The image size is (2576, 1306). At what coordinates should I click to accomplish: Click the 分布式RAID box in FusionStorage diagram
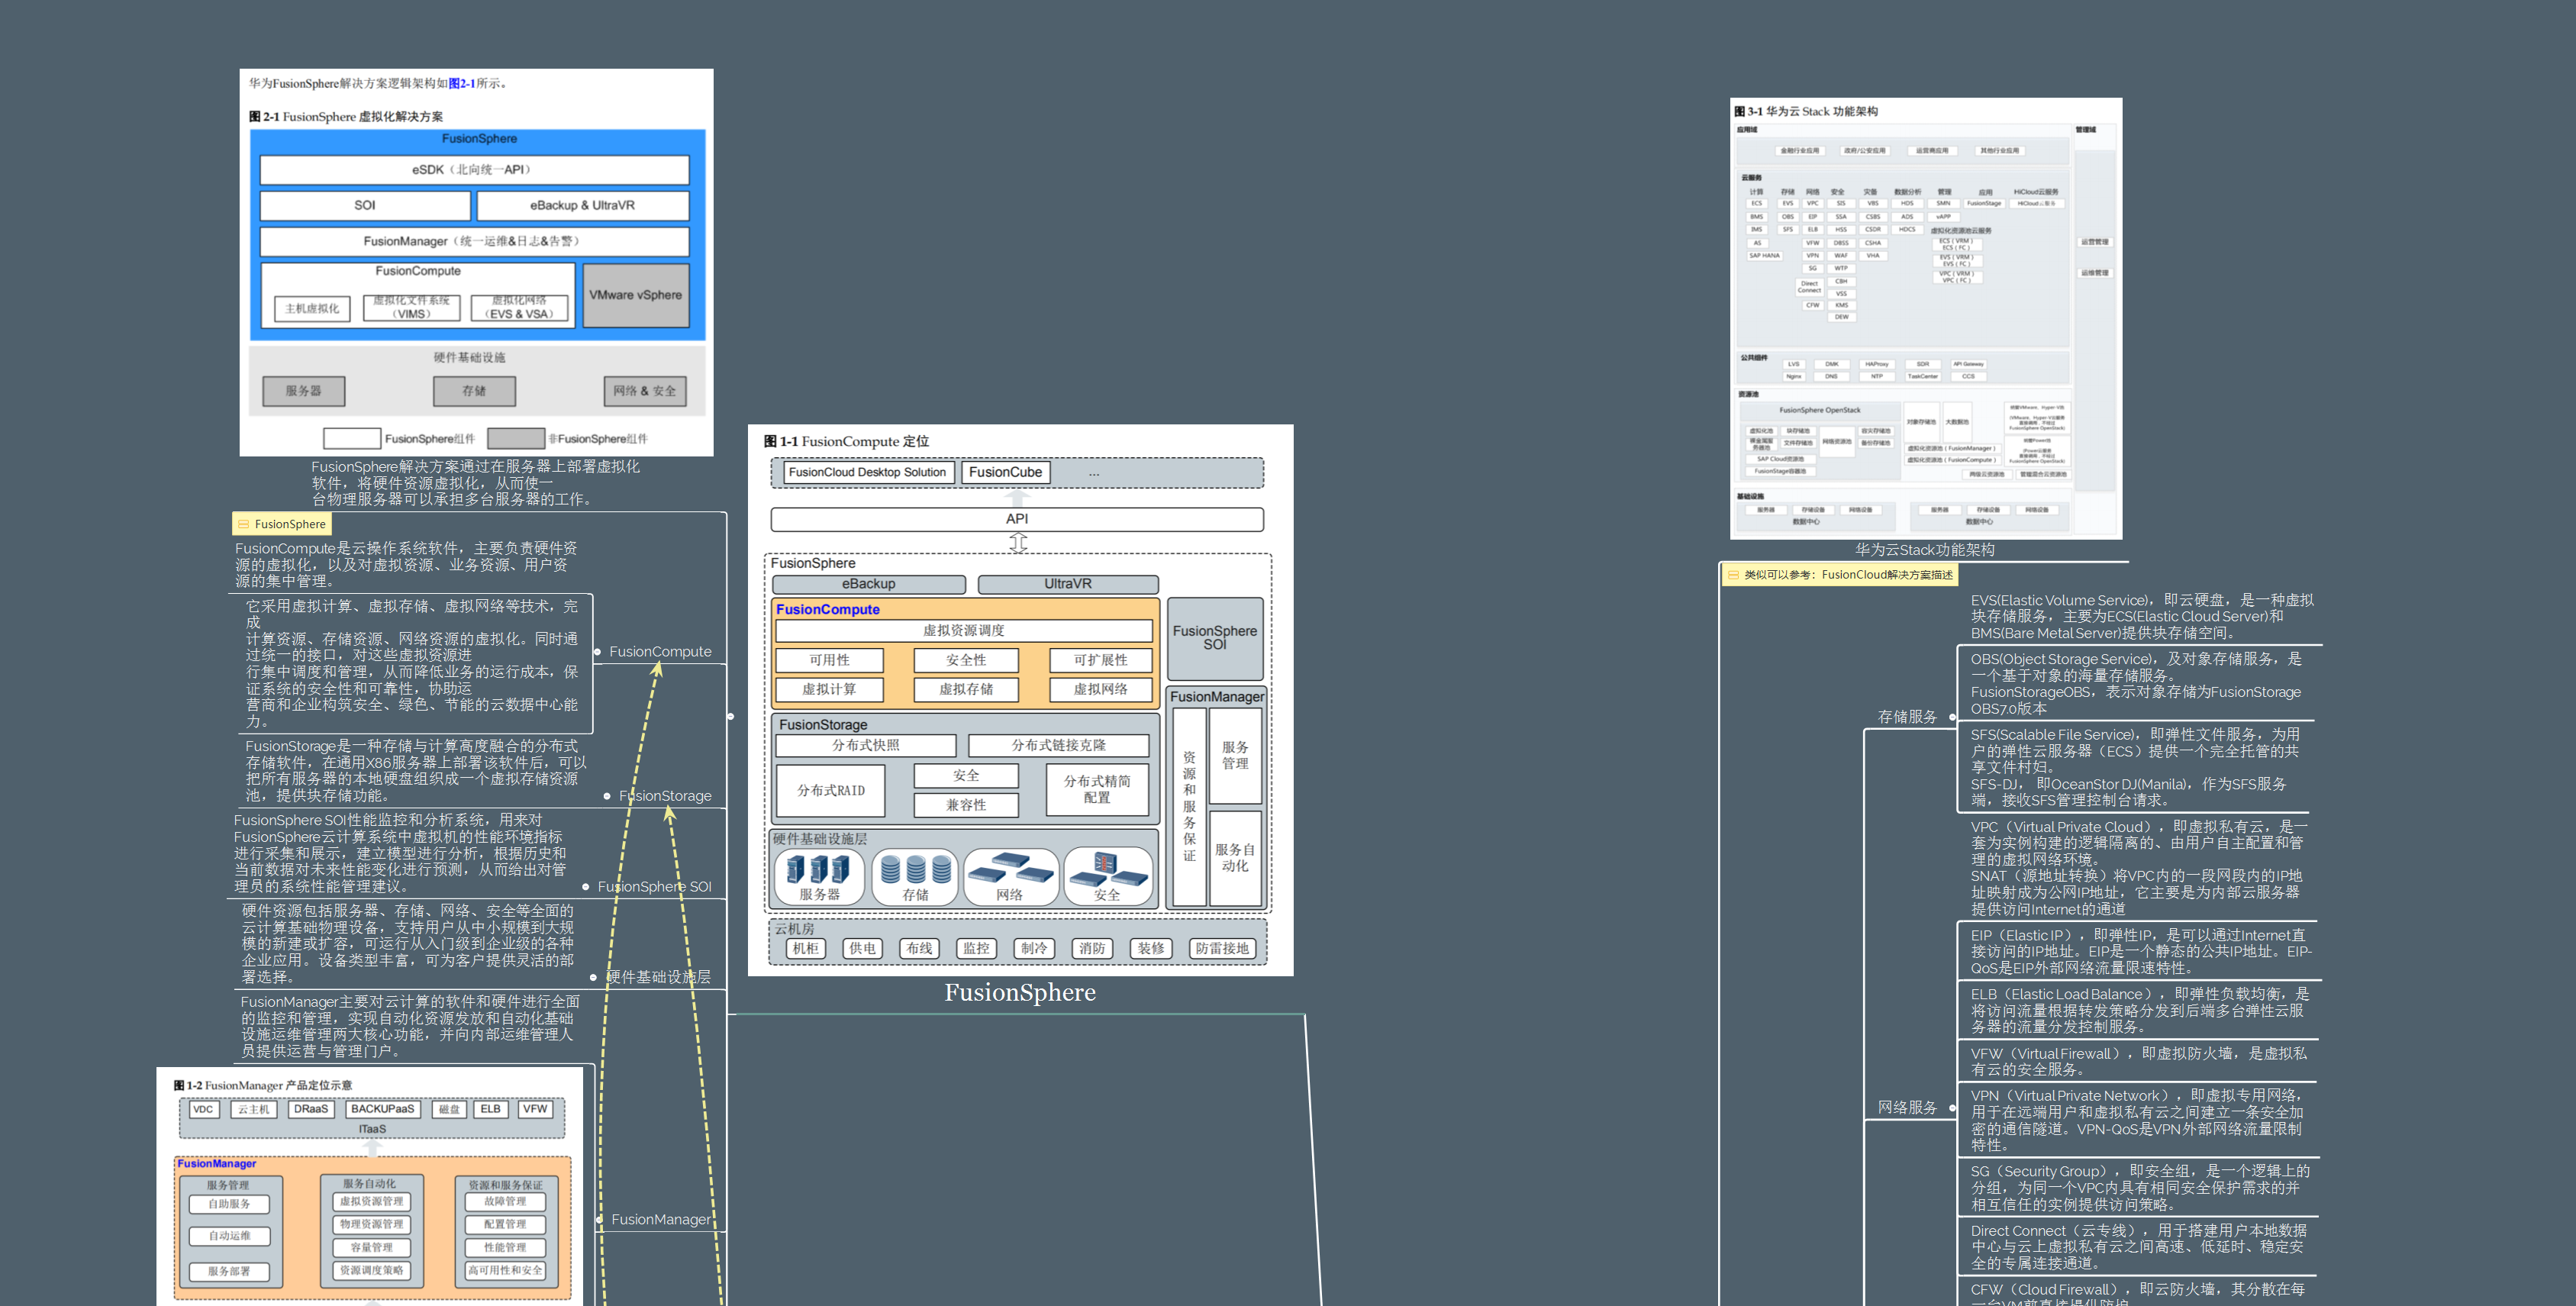click(831, 790)
